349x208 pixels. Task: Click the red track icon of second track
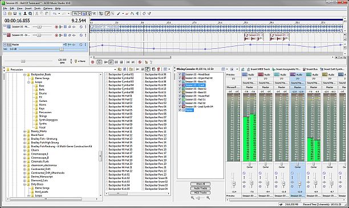click(x=9, y=35)
